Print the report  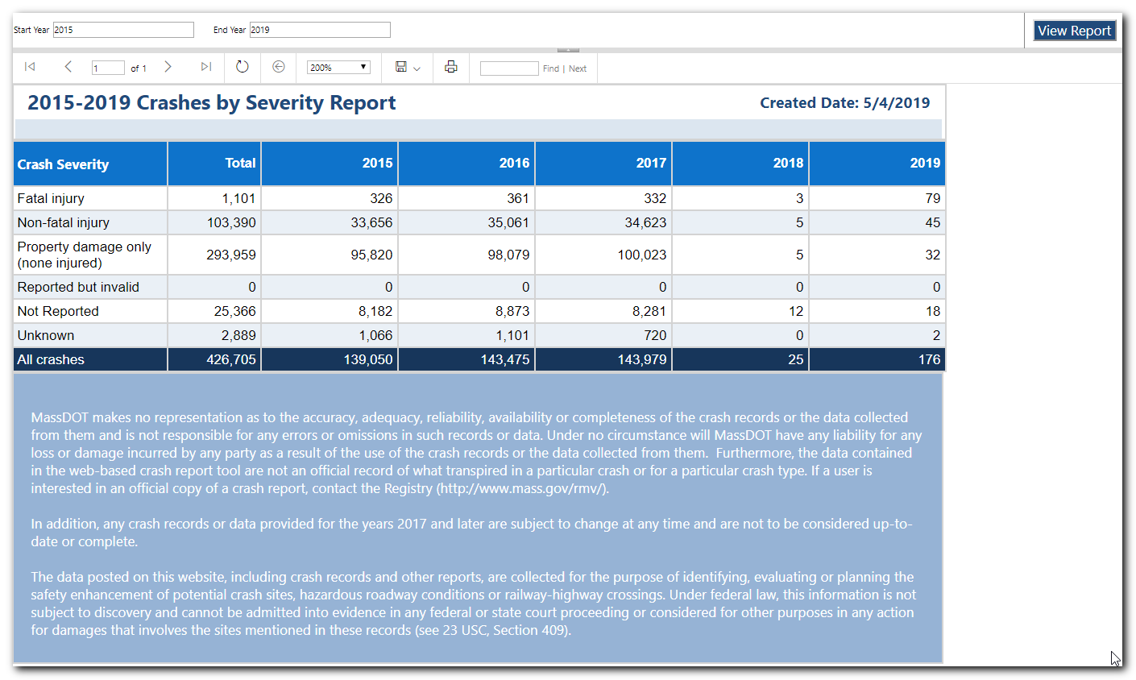coord(451,67)
